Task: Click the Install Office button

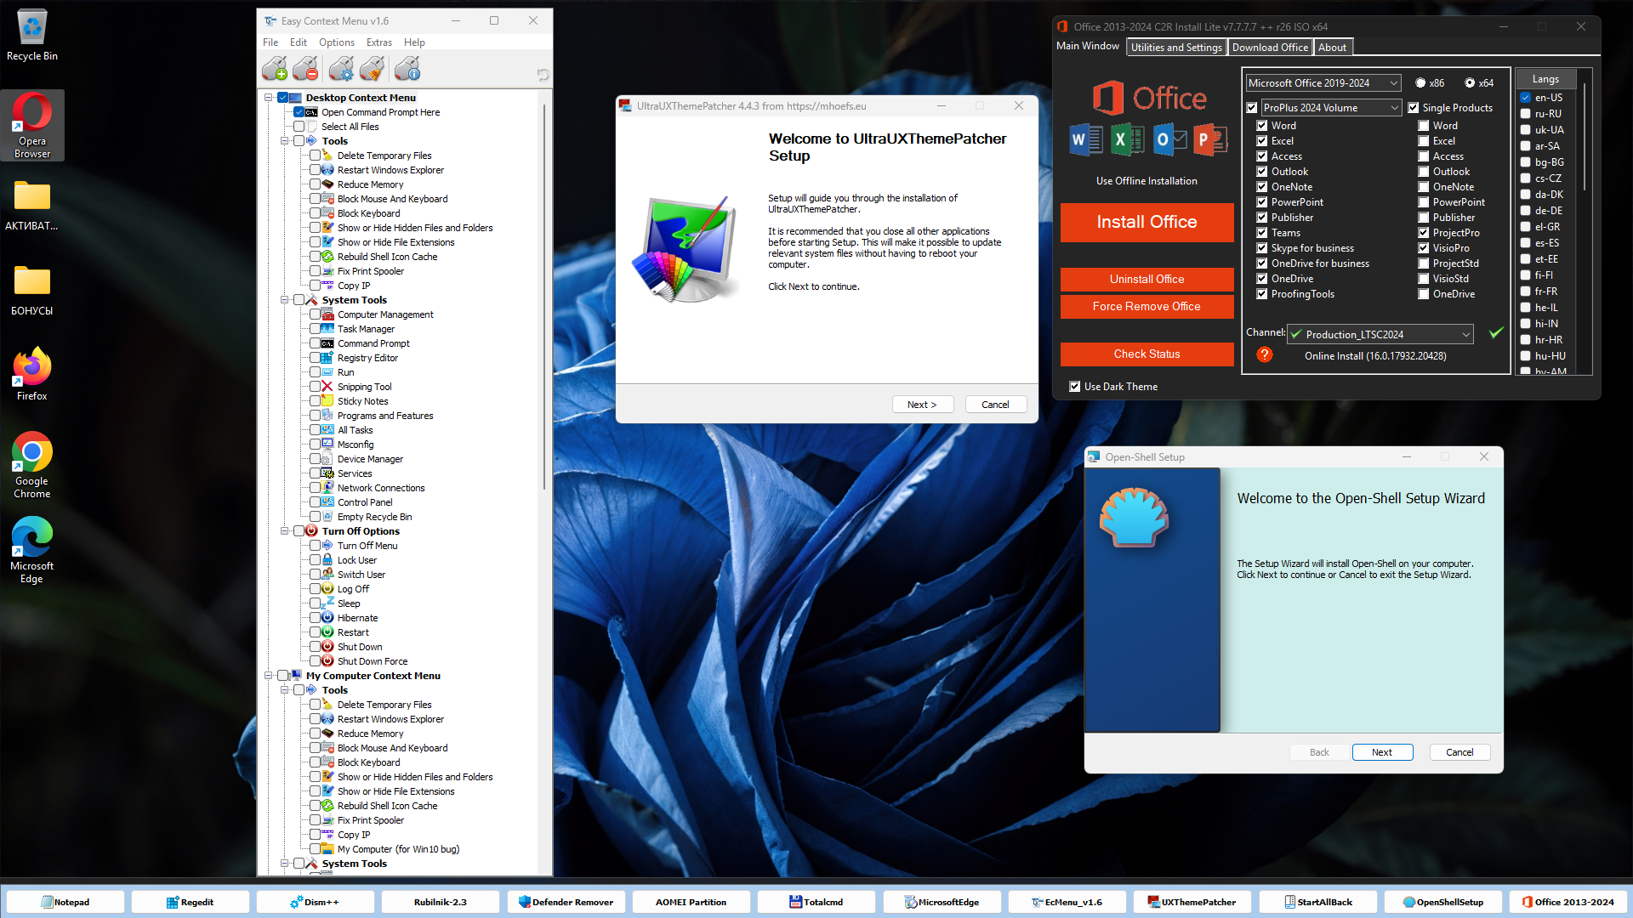Action: point(1147,222)
